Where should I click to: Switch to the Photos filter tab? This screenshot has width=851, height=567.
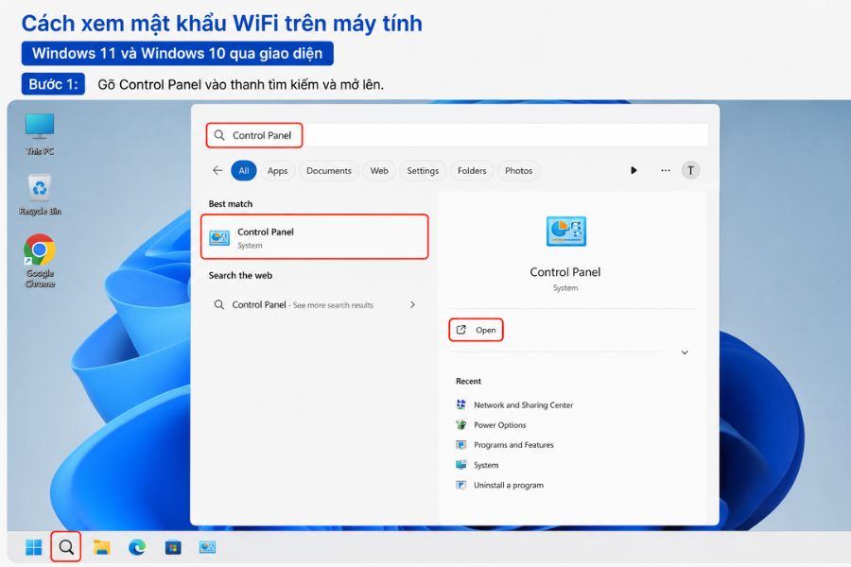(518, 170)
